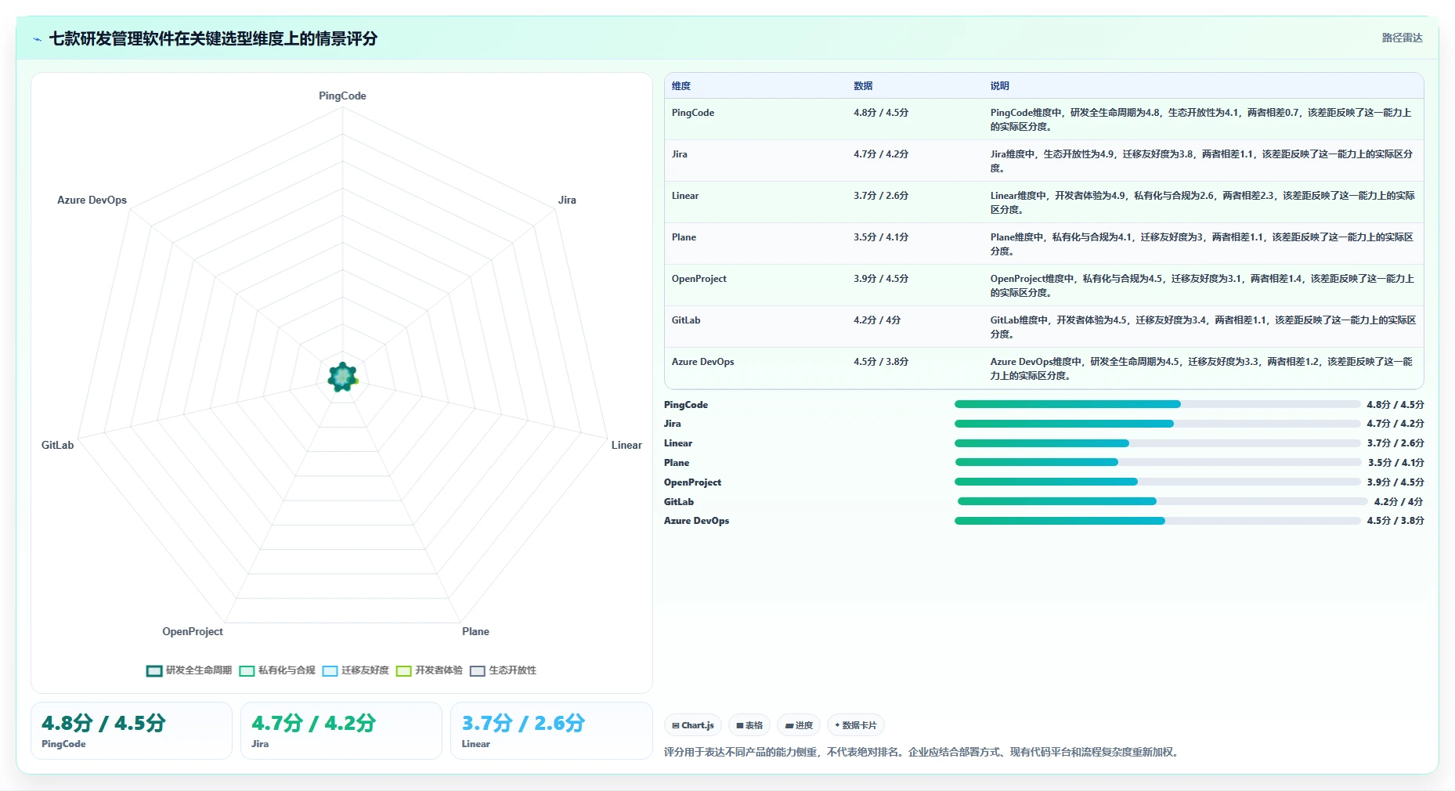Click the 数据 column header

(x=863, y=86)
